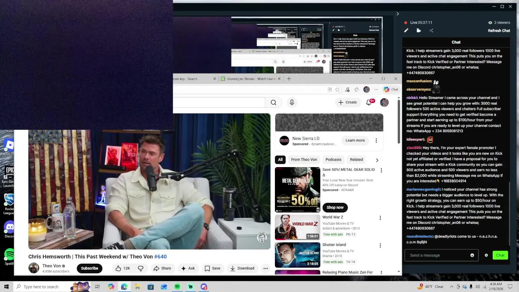
Task: Open File Explorer from taskbar
Action: click(137, 287)
